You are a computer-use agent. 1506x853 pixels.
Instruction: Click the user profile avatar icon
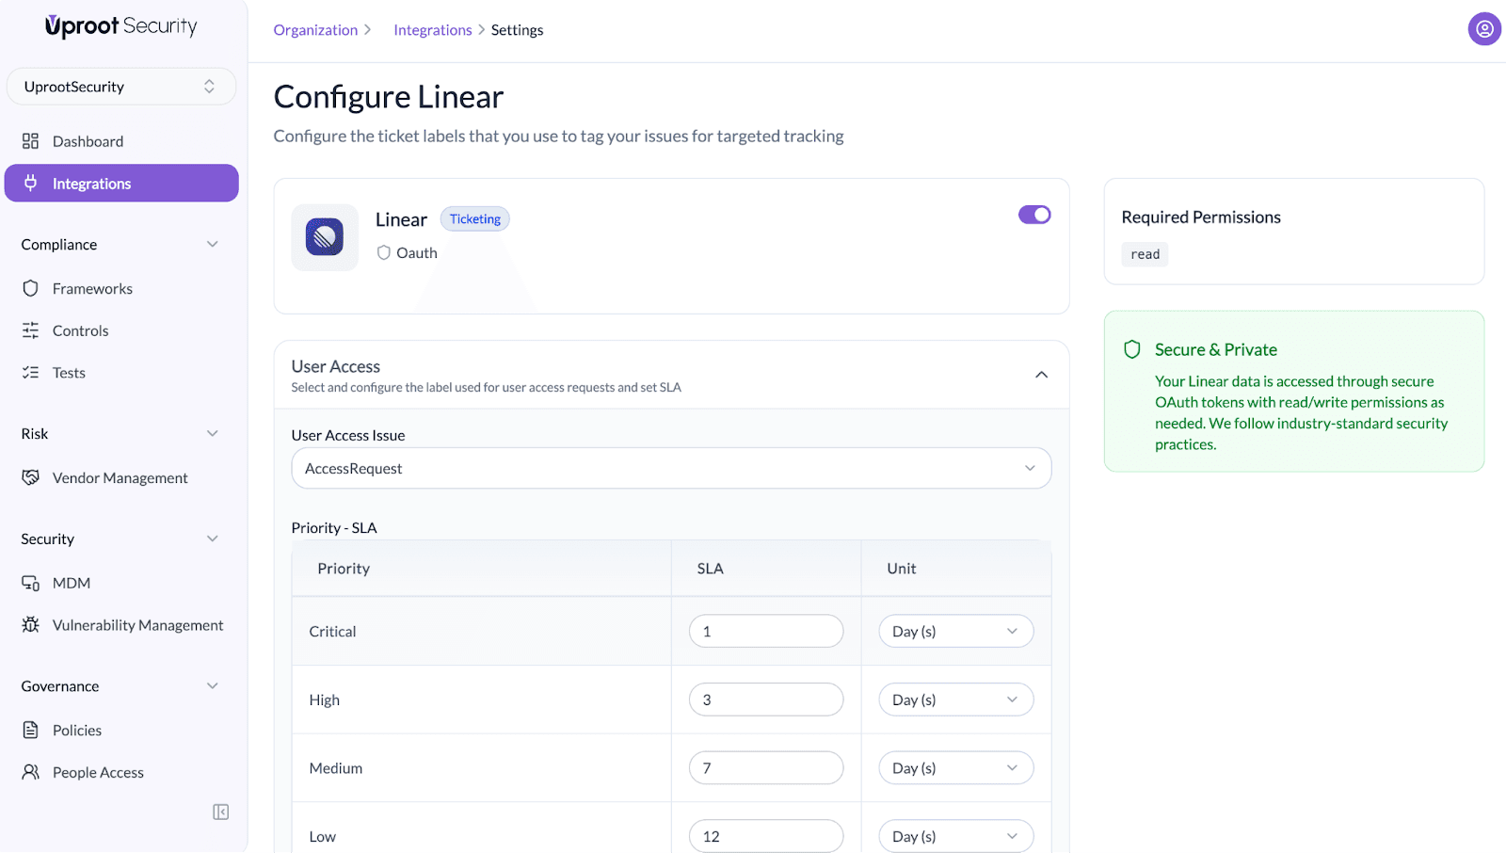click(x=1483, y=29)
